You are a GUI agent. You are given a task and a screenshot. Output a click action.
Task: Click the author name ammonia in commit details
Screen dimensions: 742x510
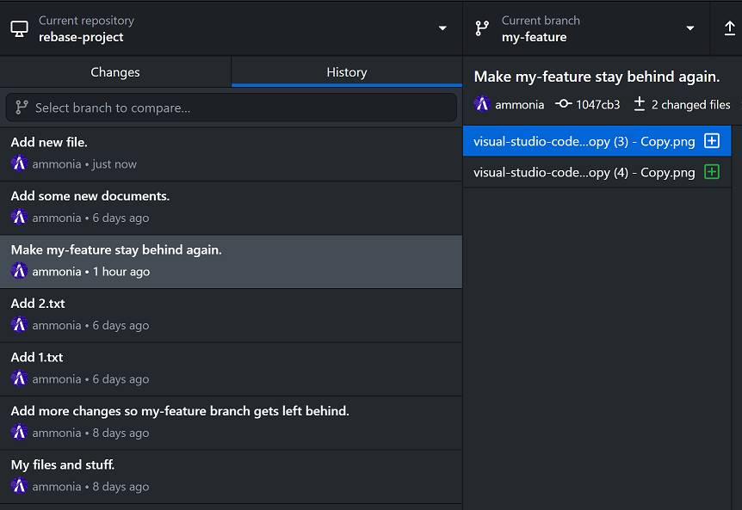tap(519, 104)
